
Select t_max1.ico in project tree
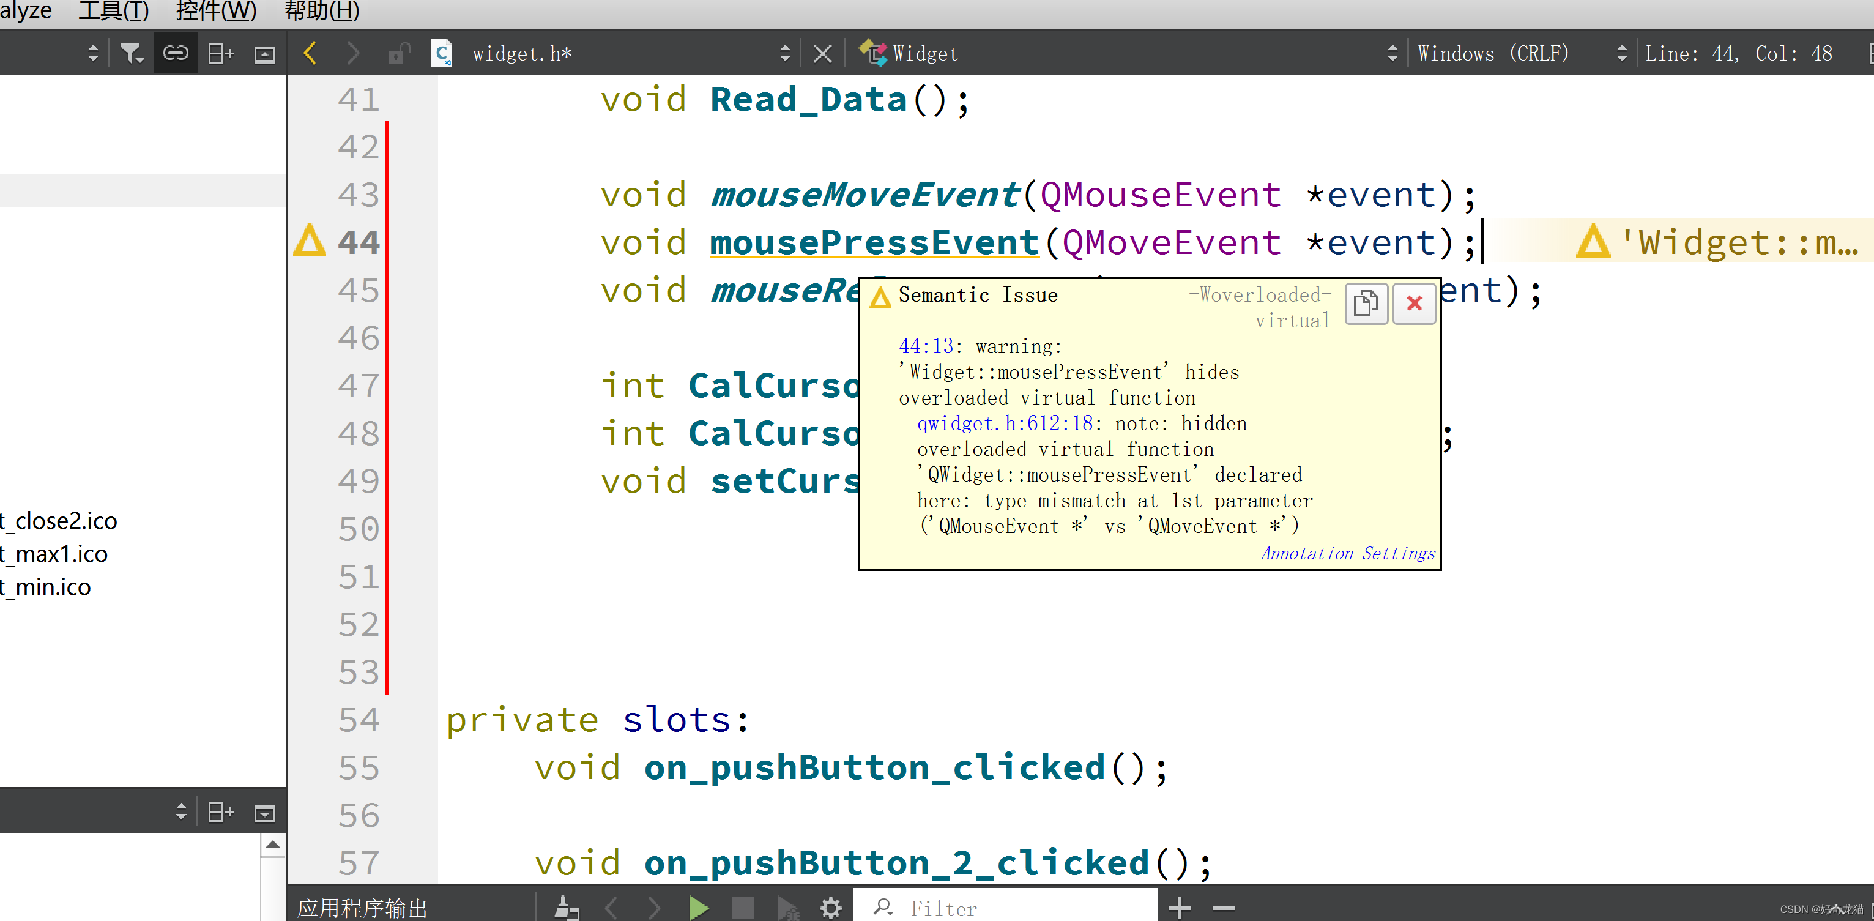54,554
